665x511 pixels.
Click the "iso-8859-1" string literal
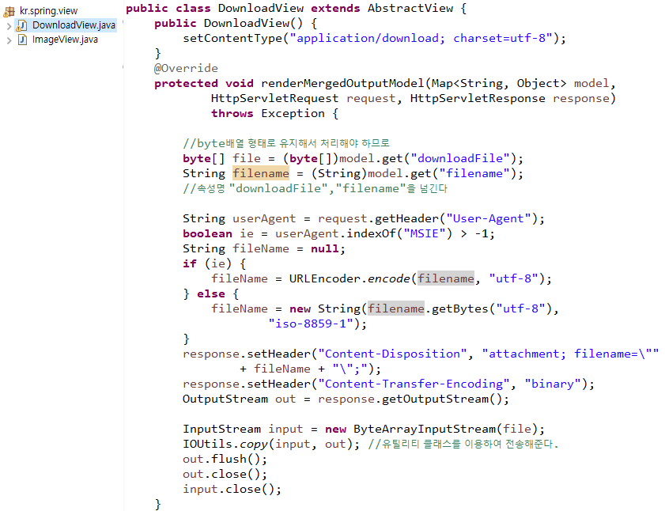point(311,324)
